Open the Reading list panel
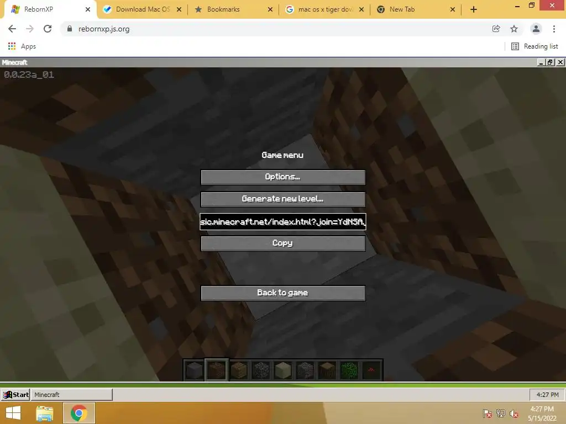 click(534, 46)
